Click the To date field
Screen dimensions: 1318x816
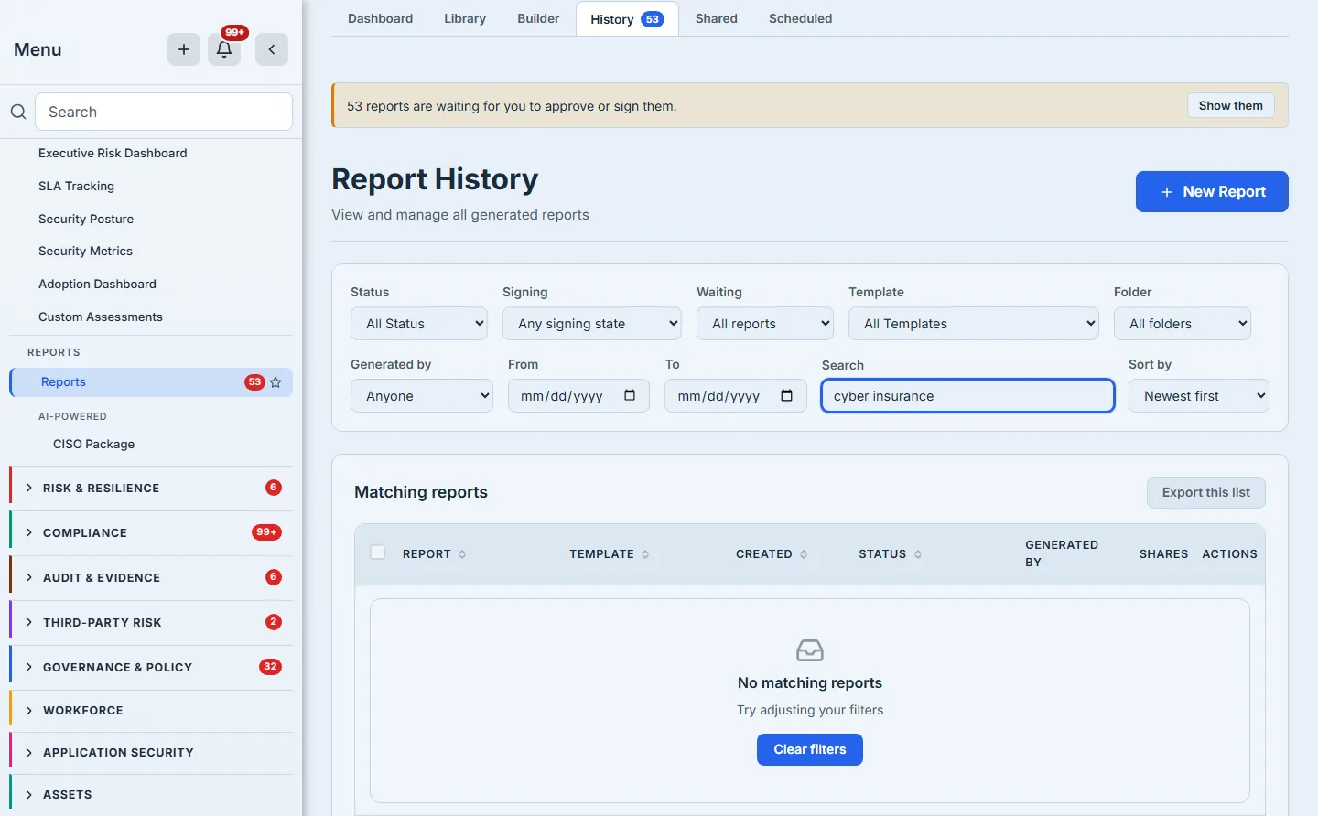(735, 396)
